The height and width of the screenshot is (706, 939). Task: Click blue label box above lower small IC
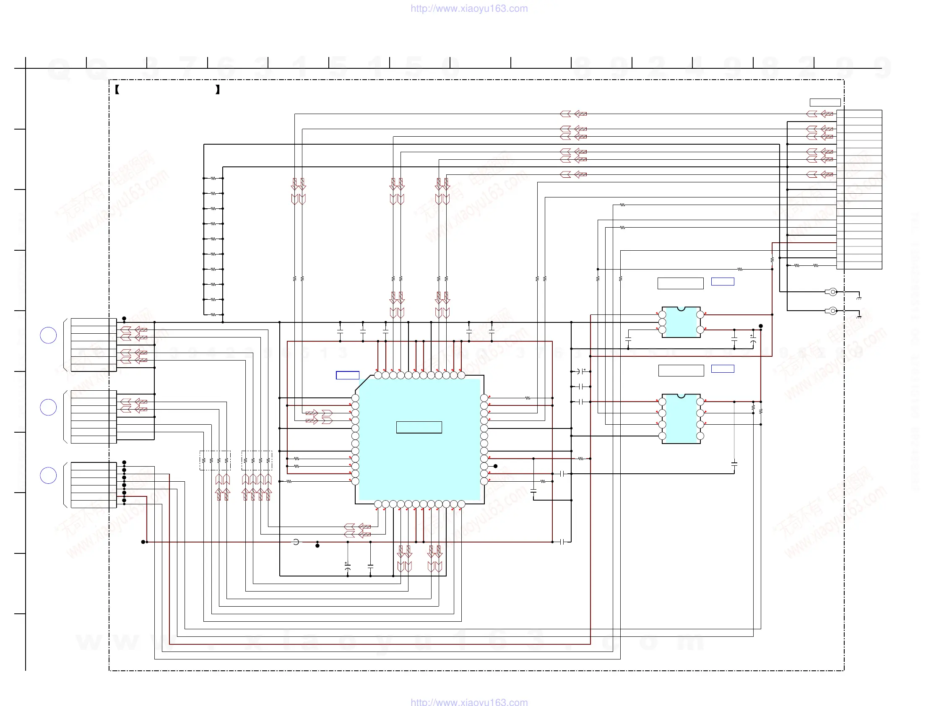pyautogui.click(x=723, y=369)
